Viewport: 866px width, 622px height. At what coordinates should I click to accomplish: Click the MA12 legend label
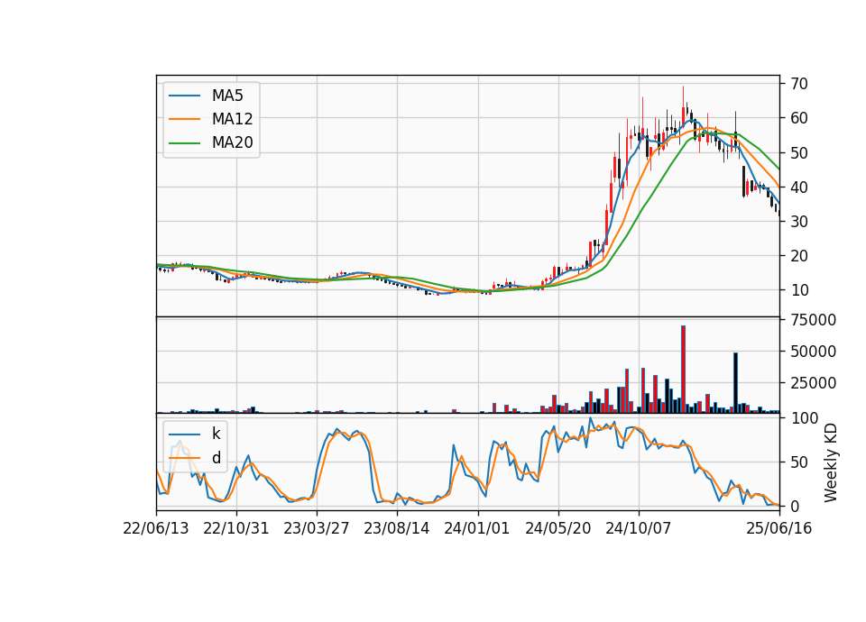[232, 119]
